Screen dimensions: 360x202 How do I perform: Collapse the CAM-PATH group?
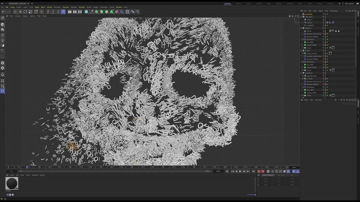301,17
